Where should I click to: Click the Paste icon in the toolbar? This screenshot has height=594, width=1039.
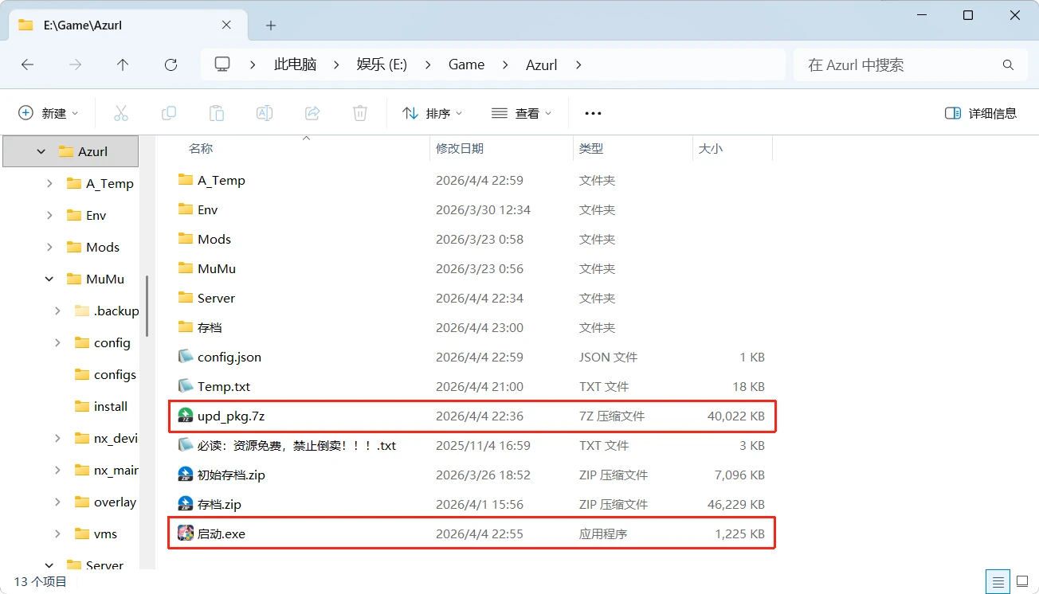(217, 113)
